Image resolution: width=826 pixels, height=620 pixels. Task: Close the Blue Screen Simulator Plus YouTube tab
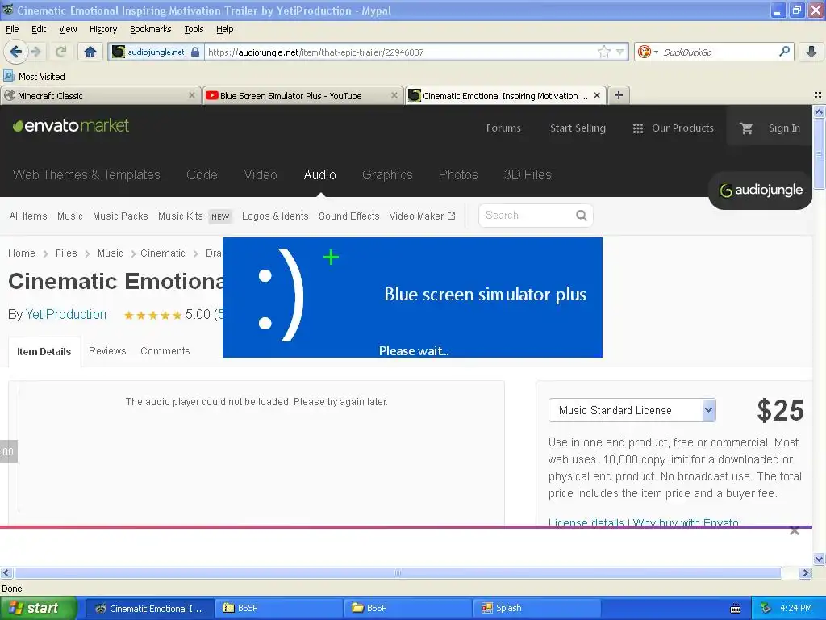point(394,95)
